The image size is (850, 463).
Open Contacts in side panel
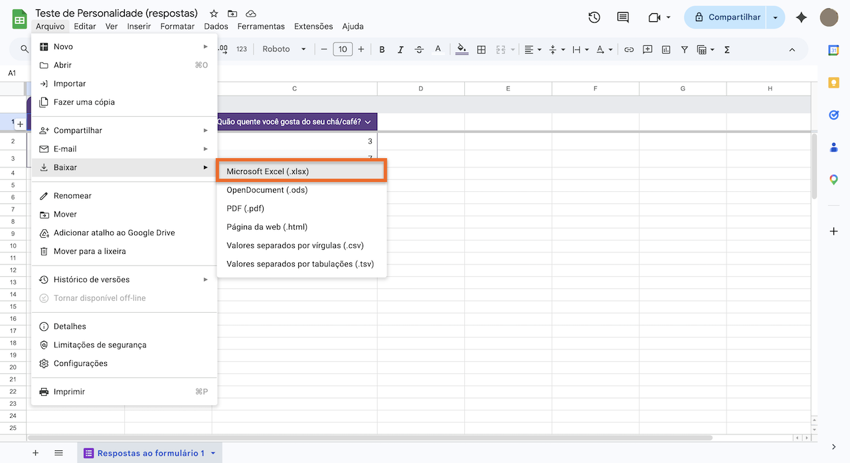pos(834,147)
